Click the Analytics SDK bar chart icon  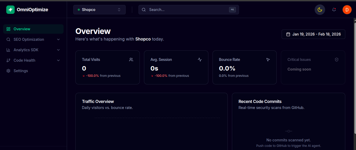click(8, 50)
